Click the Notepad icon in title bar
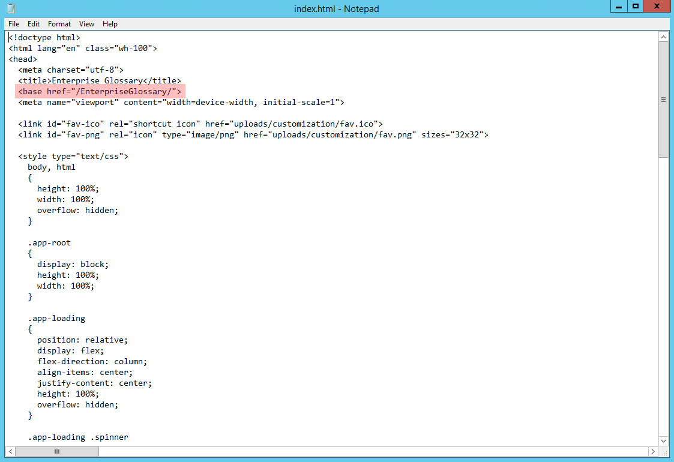The image size is (674, 462). click(x=10, y=8)
